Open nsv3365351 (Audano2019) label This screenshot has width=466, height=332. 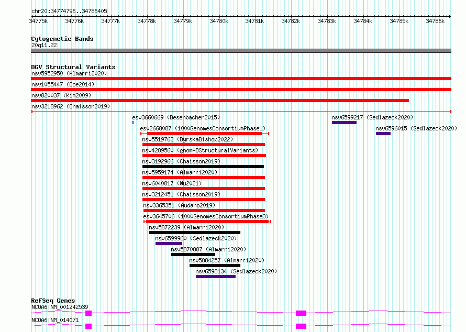click(x=179, y=205)
